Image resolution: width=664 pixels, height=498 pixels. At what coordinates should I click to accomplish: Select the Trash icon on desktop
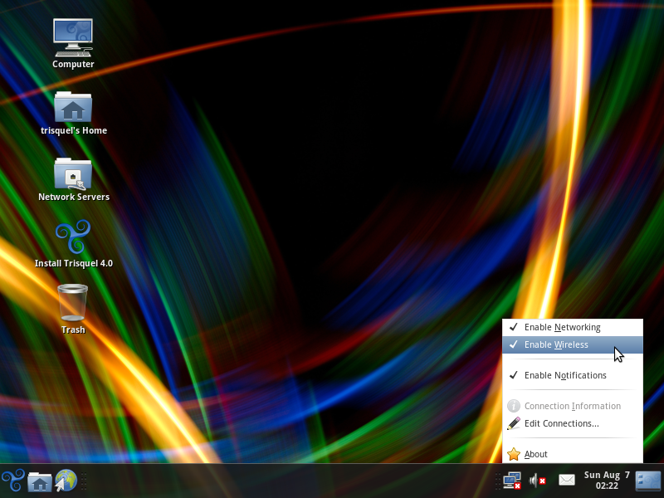(x=73, y=302)
